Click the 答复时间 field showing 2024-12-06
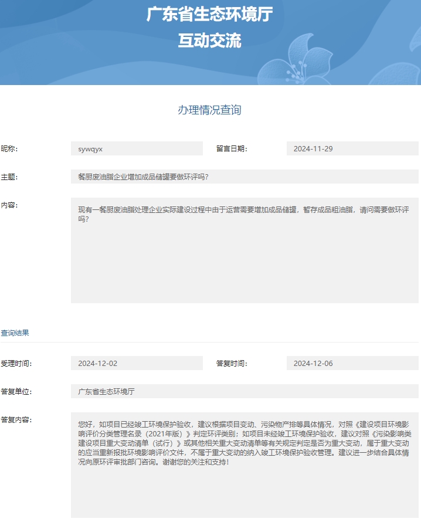This screenshot has height=522, width=421. 352,364
